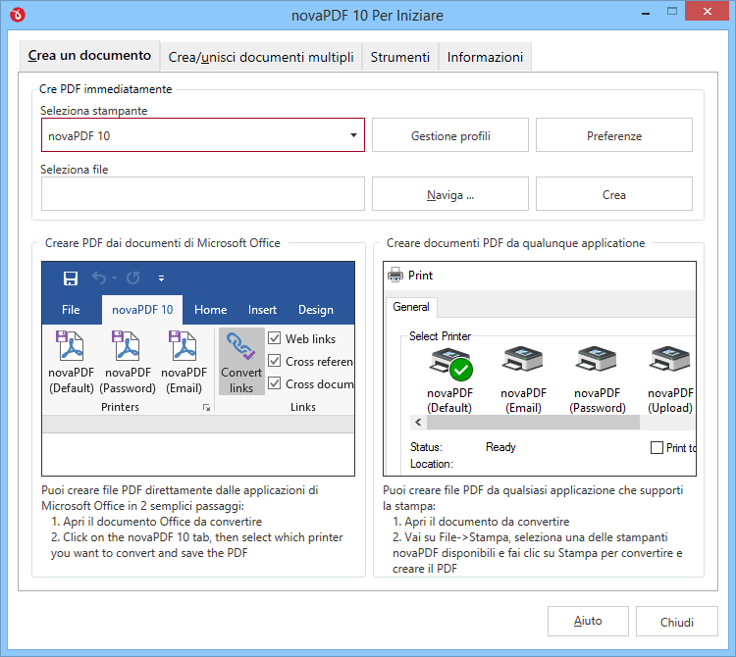Choose the novaPDF (Upload) printer icon
The image size is (736, 657).
coord(670,361)
